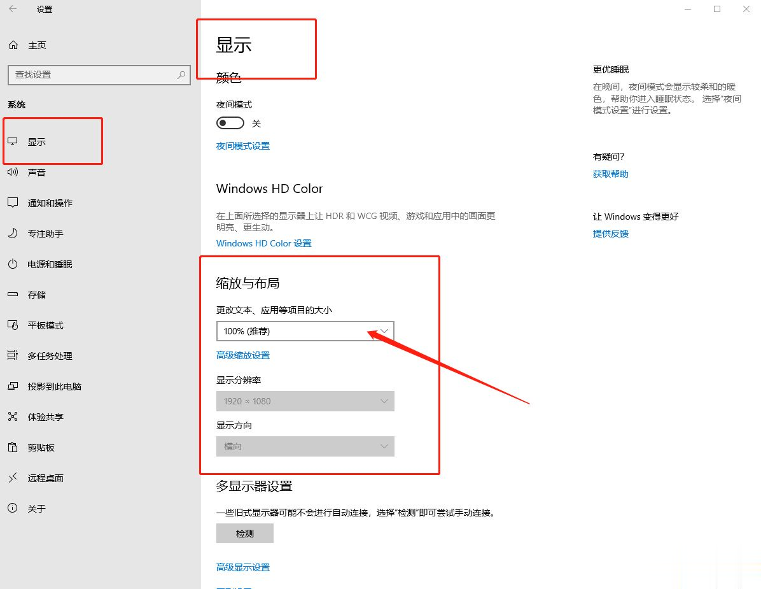
Task: Click the 专注助手 moon icon
Action: pyautogui.click(x=13, y=233)
